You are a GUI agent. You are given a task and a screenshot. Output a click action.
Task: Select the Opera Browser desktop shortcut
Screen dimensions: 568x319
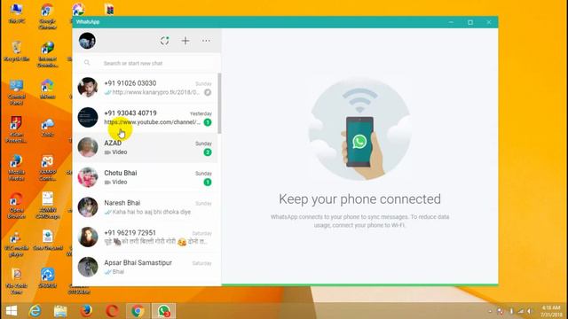pyautogui.click(x=17, y=206)
